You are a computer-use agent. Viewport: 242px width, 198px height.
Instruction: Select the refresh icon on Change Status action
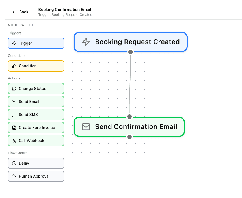pyautogui.click(x=14, y=89)
